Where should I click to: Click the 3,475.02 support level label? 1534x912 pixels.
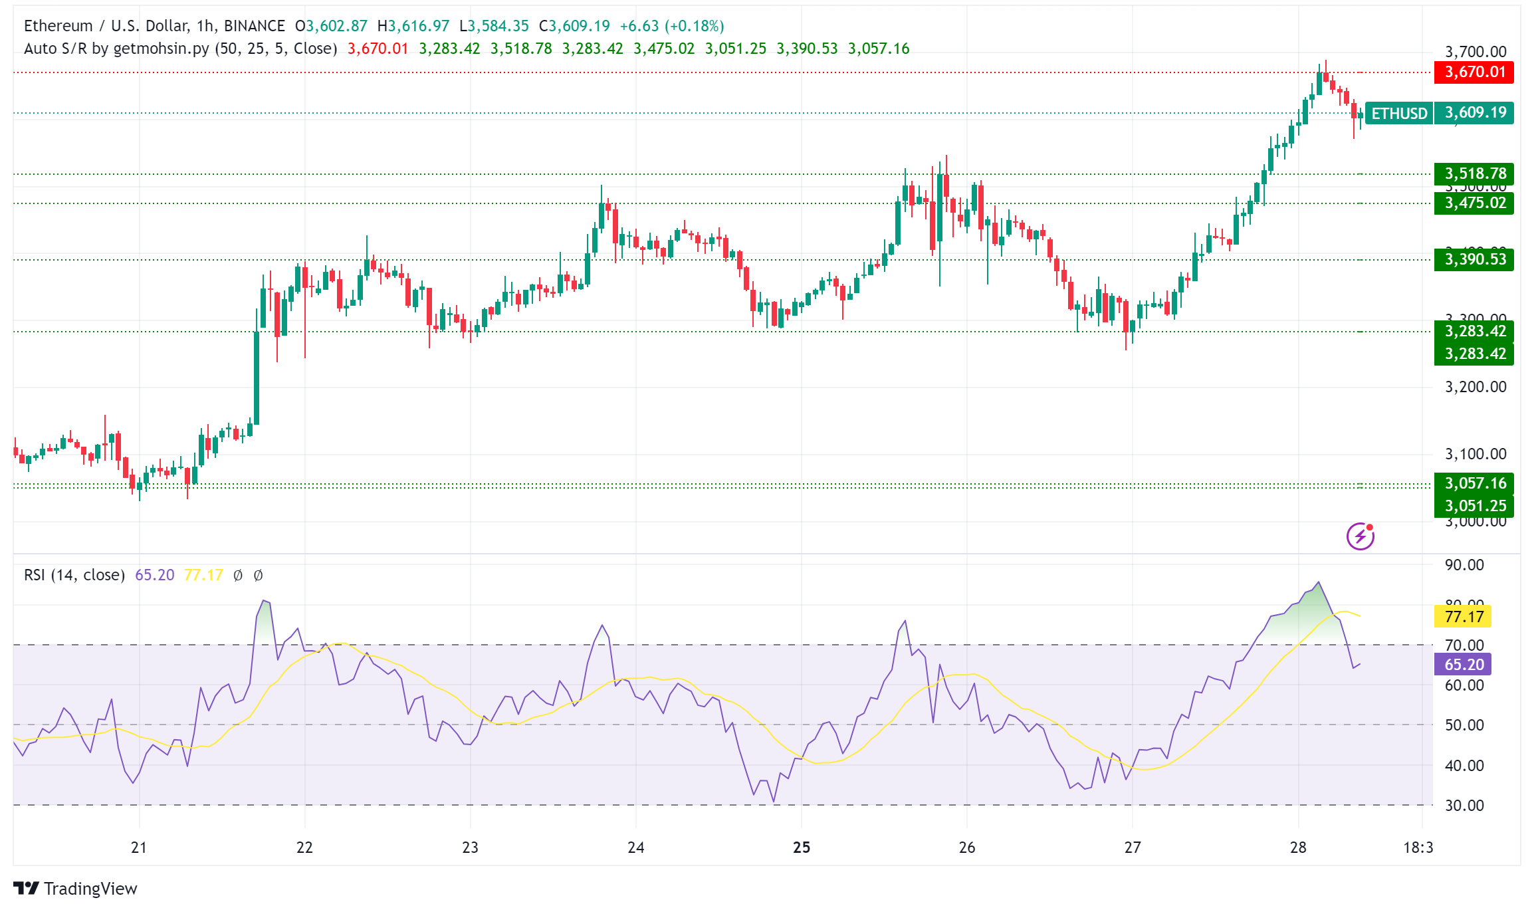(1474, 203)
